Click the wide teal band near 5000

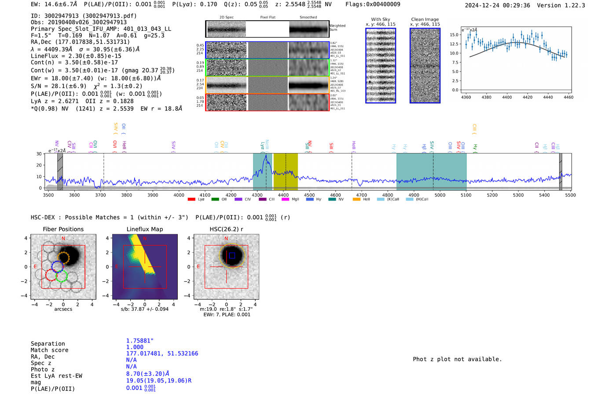coord(431,172)
